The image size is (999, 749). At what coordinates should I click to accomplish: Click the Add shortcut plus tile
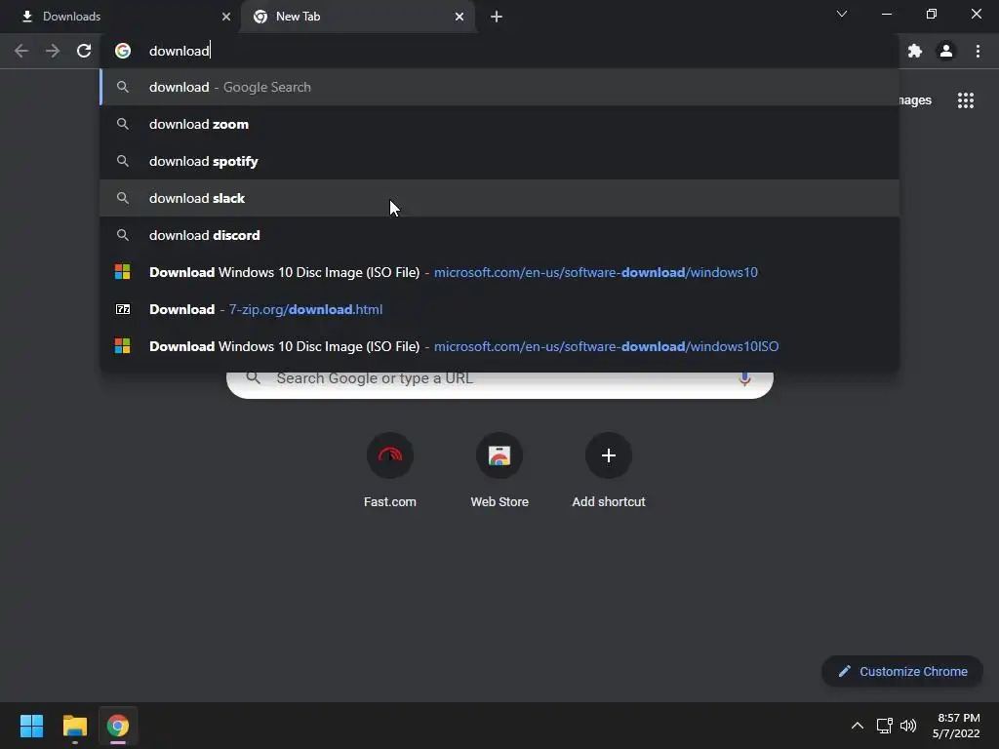(609, 471)
